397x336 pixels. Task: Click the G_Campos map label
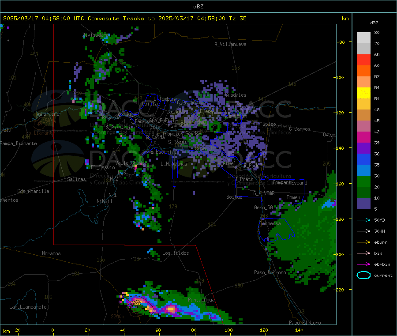click(300, 129)
